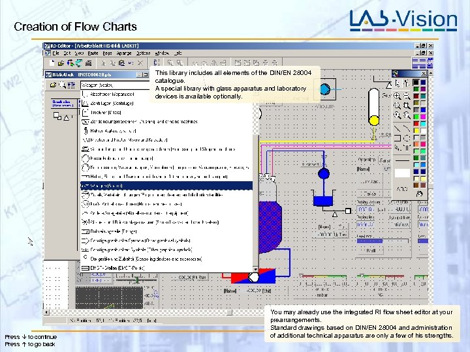Select the pointer arrow tool in tool palette

click(x=398, y=83)
